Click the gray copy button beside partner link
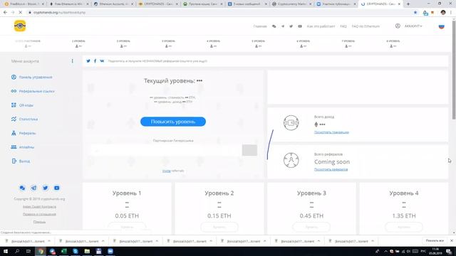This screenshot has height=256, width=456. click(x=249, y=150)
